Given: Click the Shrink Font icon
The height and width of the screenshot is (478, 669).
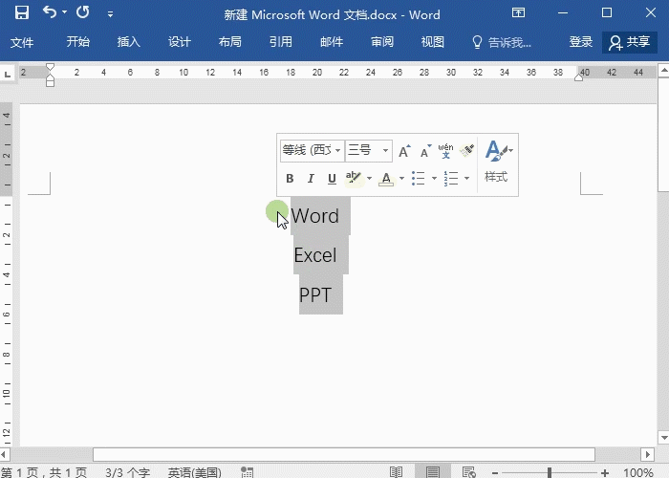Looking at the screenshot, I should [425, 151].
